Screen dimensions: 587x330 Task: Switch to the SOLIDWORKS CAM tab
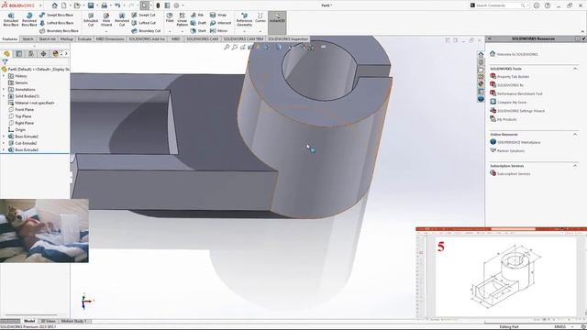[203, 38]
